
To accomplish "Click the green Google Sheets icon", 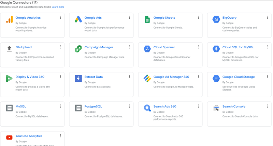I will pos(147,19).
